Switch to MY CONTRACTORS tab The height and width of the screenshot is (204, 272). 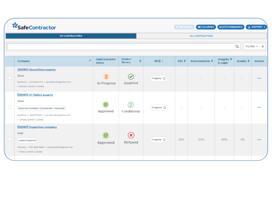(x=71, y=36)
